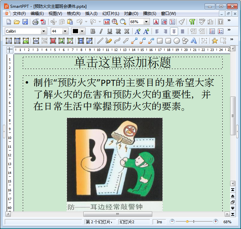Toggle formatting marks with the green pilcrow icon
Screen dimensions: 241x229
pos(192,22)
